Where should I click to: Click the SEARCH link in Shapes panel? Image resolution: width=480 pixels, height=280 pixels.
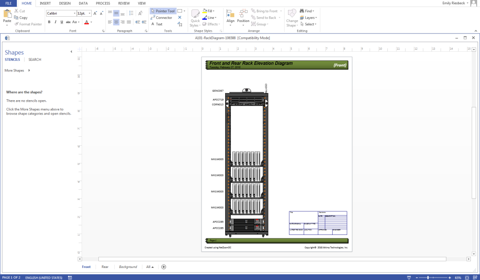click(35, 59)
